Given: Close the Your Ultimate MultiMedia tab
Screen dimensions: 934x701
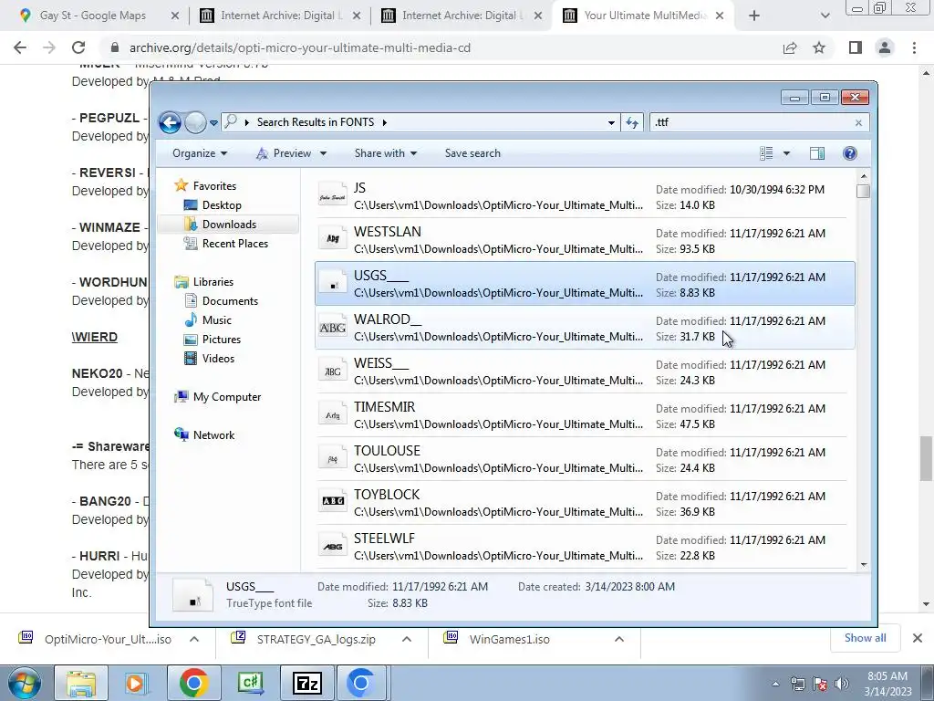Looking at the screenshot, I should 720,16.
